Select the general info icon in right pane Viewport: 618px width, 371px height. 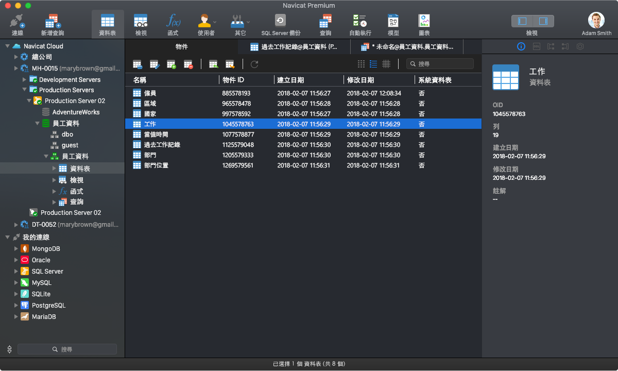(x=521, y=46)
